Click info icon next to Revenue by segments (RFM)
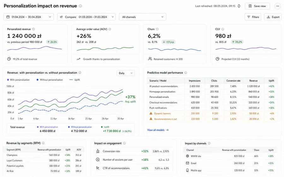This screenshot has height=177, width=284. [43, 143]
